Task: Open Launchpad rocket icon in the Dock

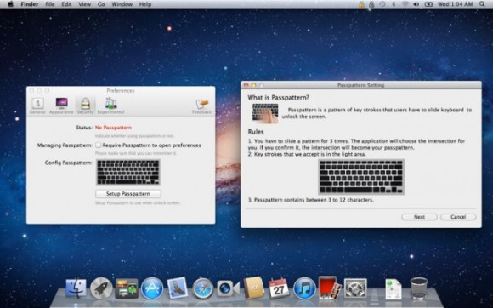Action: [x=101, y=288]
